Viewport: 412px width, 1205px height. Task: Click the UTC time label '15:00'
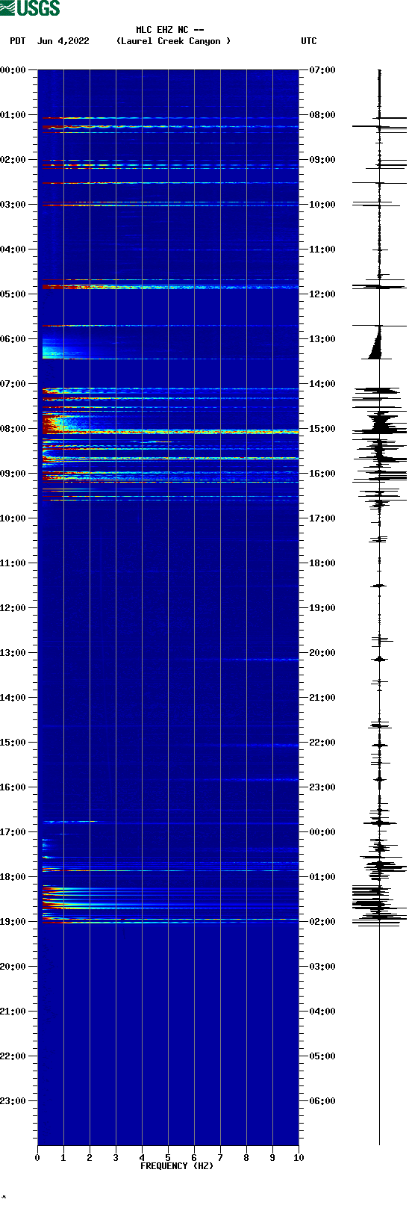tap(322, 429)
